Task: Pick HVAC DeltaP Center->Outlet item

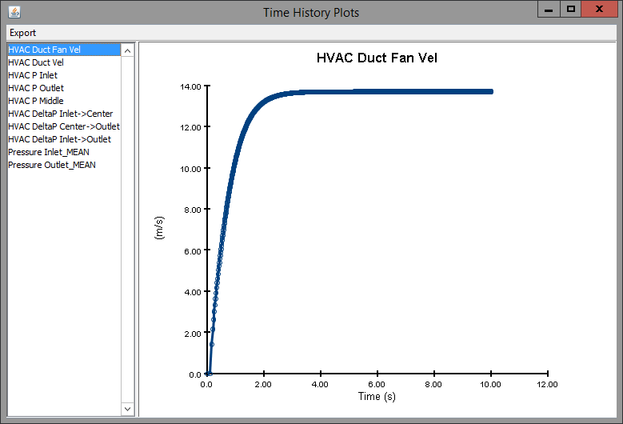Action: [63, 126]
